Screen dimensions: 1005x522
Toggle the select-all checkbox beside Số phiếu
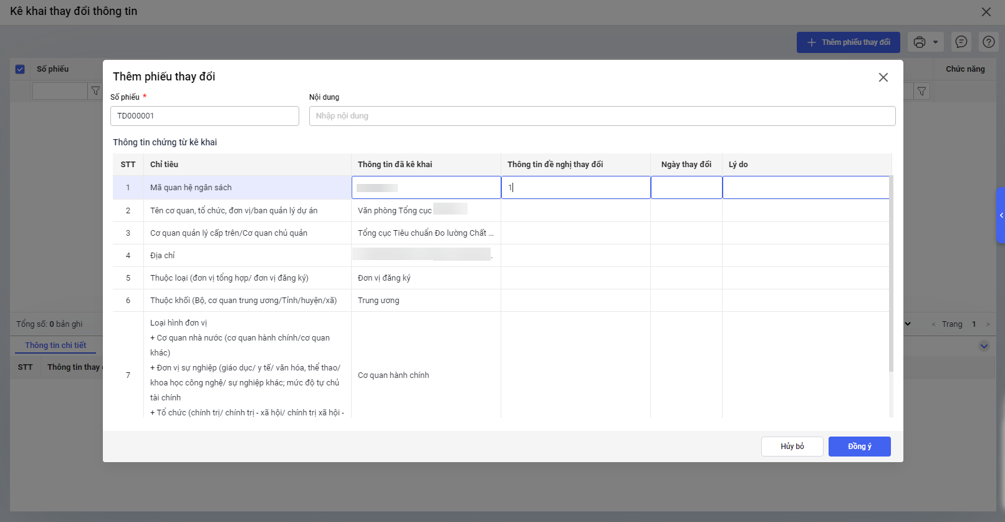(20, 69)
